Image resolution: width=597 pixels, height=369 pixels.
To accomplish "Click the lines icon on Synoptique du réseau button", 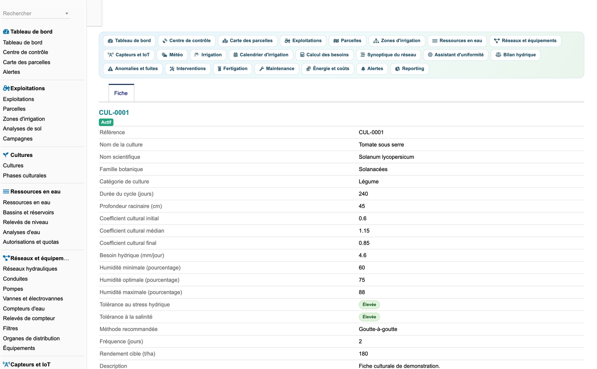I will (363, 55).
